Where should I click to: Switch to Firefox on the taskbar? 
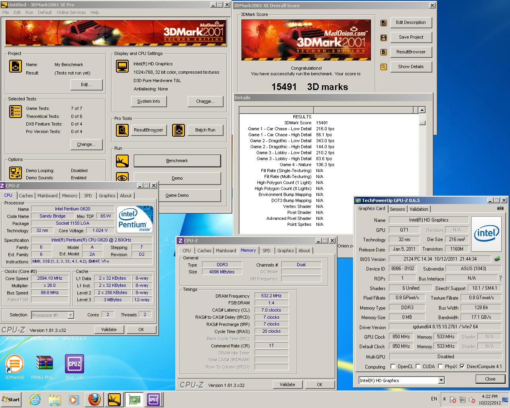pos(94,400)
